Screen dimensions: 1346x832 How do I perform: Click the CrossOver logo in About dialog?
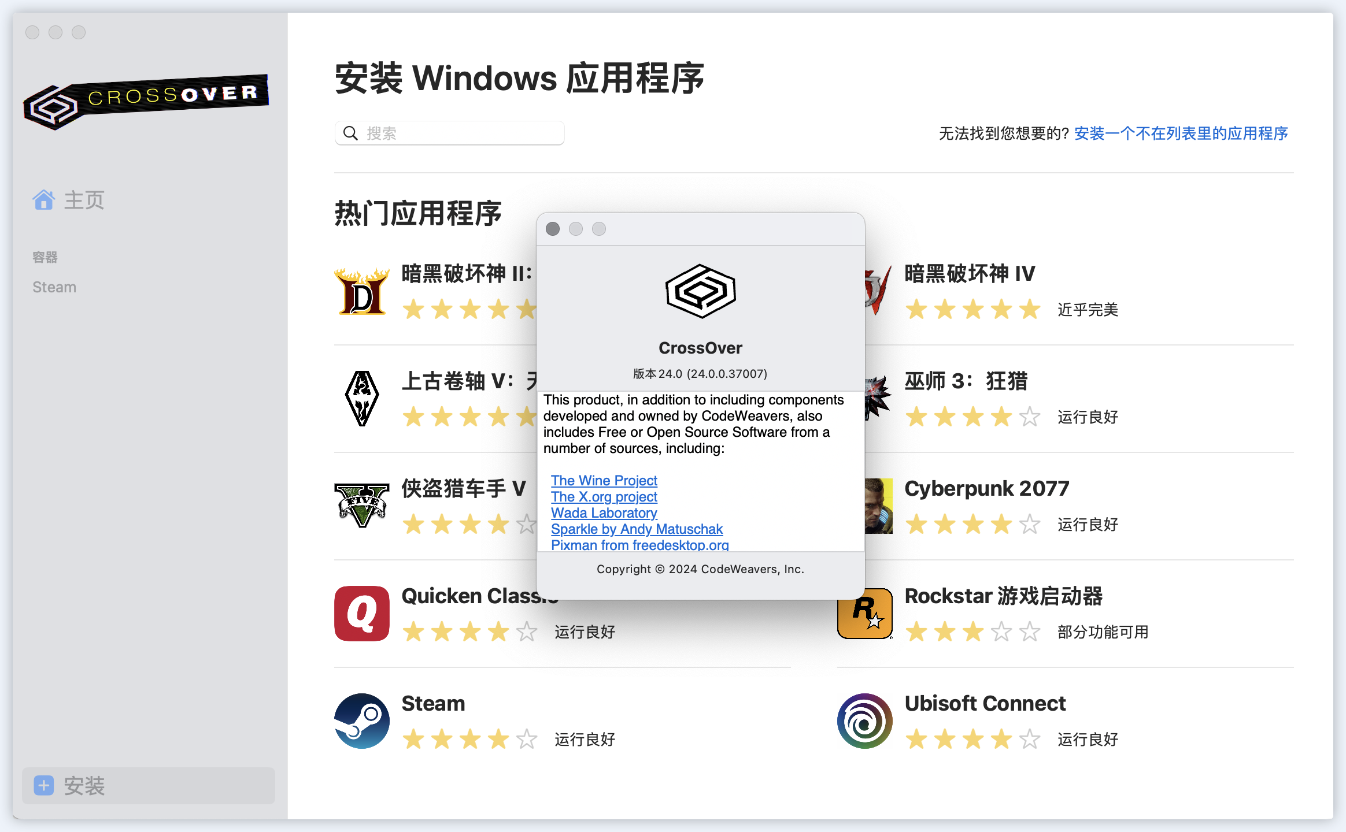[700, 291]
